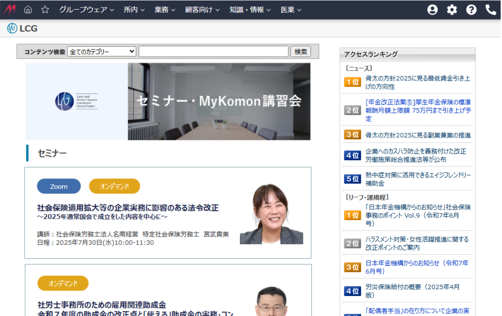Open seminar 社労士事務所のための雇用関連助成金
The width and height of the screenshot is (502, 316).
tap(102, 304)
